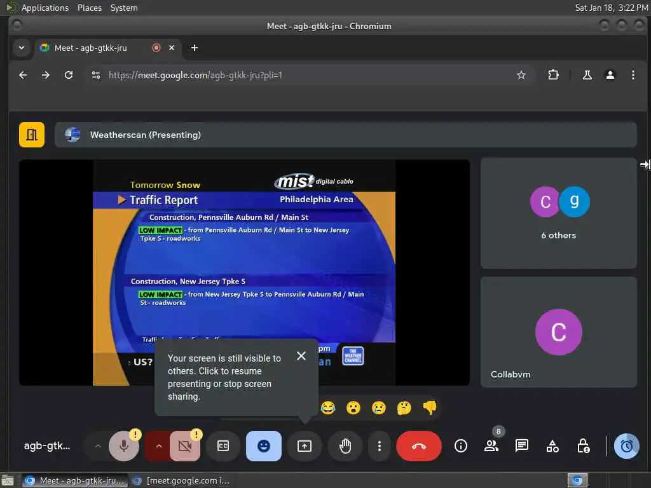Go forward in browser history

(46, 75)
